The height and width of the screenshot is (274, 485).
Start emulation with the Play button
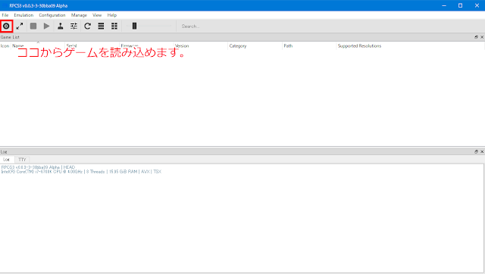[x=47, y=26]
